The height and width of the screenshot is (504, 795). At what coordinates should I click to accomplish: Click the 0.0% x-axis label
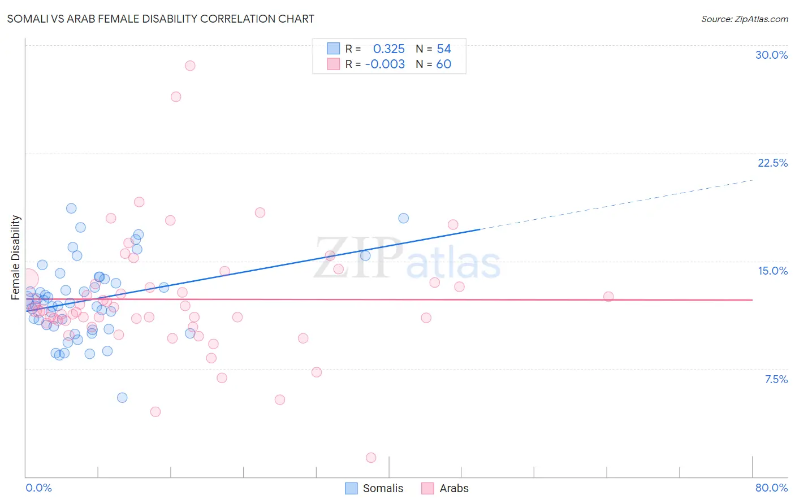tap(38, 488)
